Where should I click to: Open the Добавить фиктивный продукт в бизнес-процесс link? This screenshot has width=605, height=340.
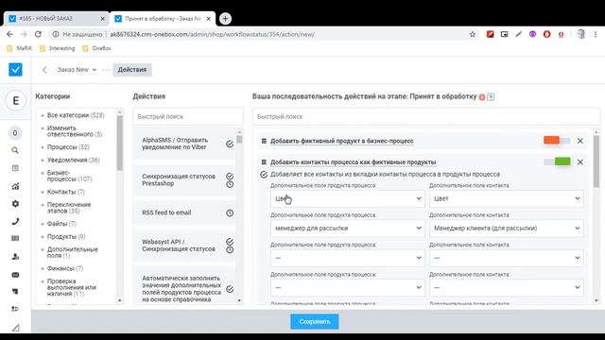[x=342, y=141]
